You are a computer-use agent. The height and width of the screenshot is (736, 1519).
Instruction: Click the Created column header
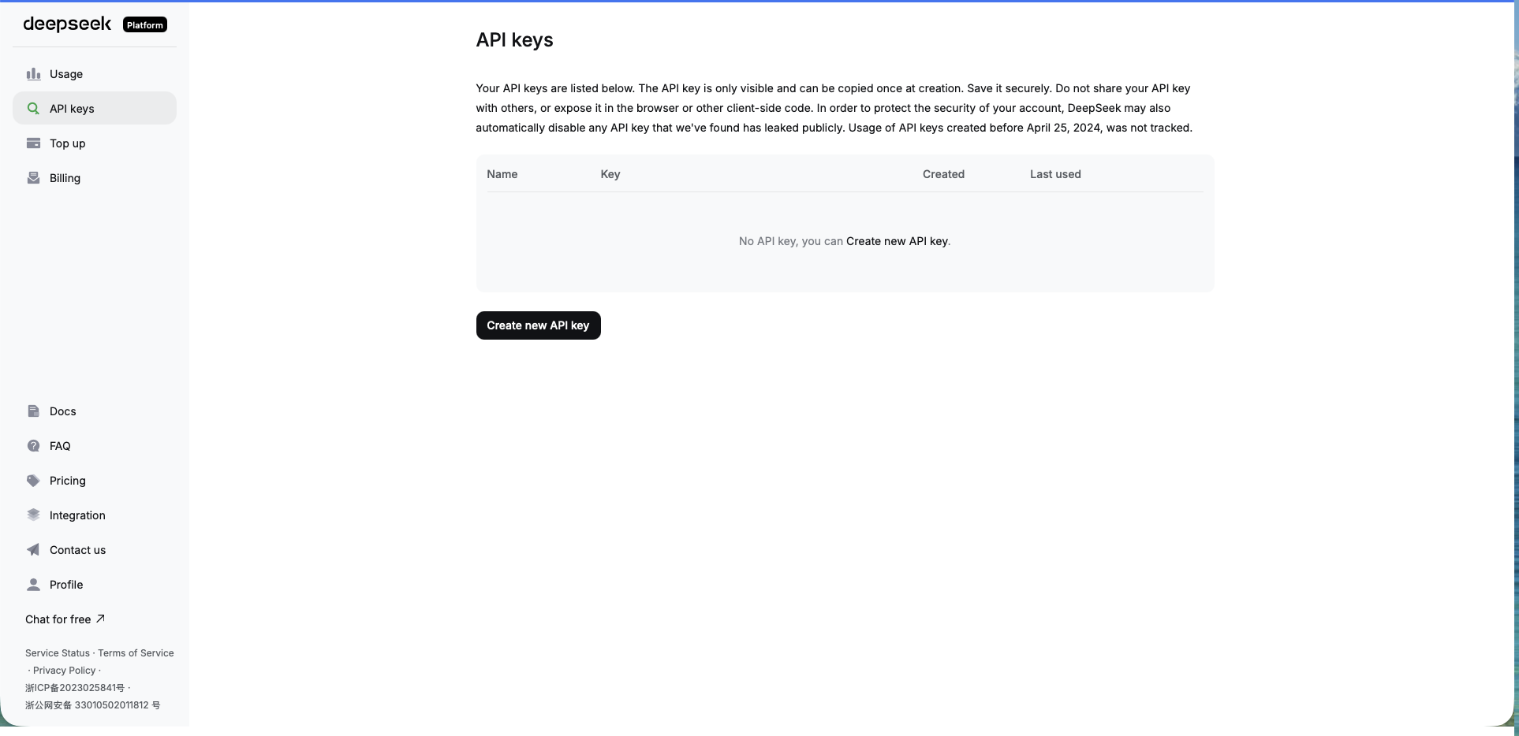[943, 174]
